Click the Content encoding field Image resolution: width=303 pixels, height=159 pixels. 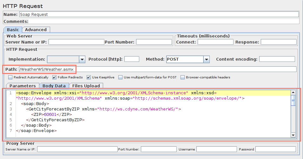pyautogui.click(x=277, y=59)
